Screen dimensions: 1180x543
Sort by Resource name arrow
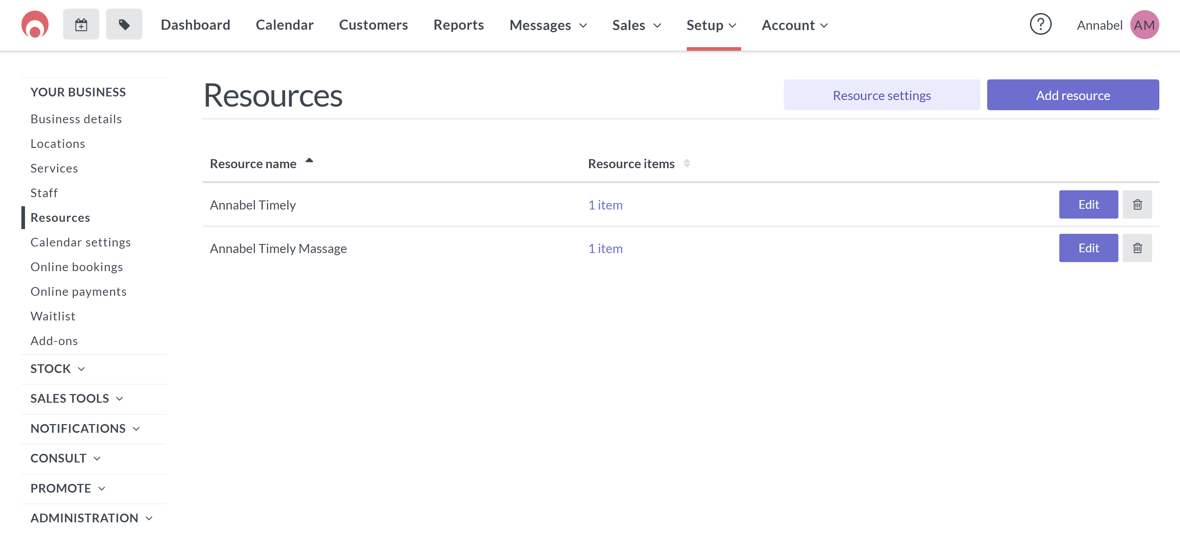[x=309, y=160]
